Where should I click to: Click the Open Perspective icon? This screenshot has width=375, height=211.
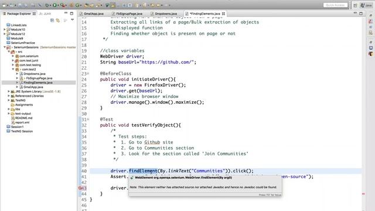pyautogui.click(x=355, y=5)
